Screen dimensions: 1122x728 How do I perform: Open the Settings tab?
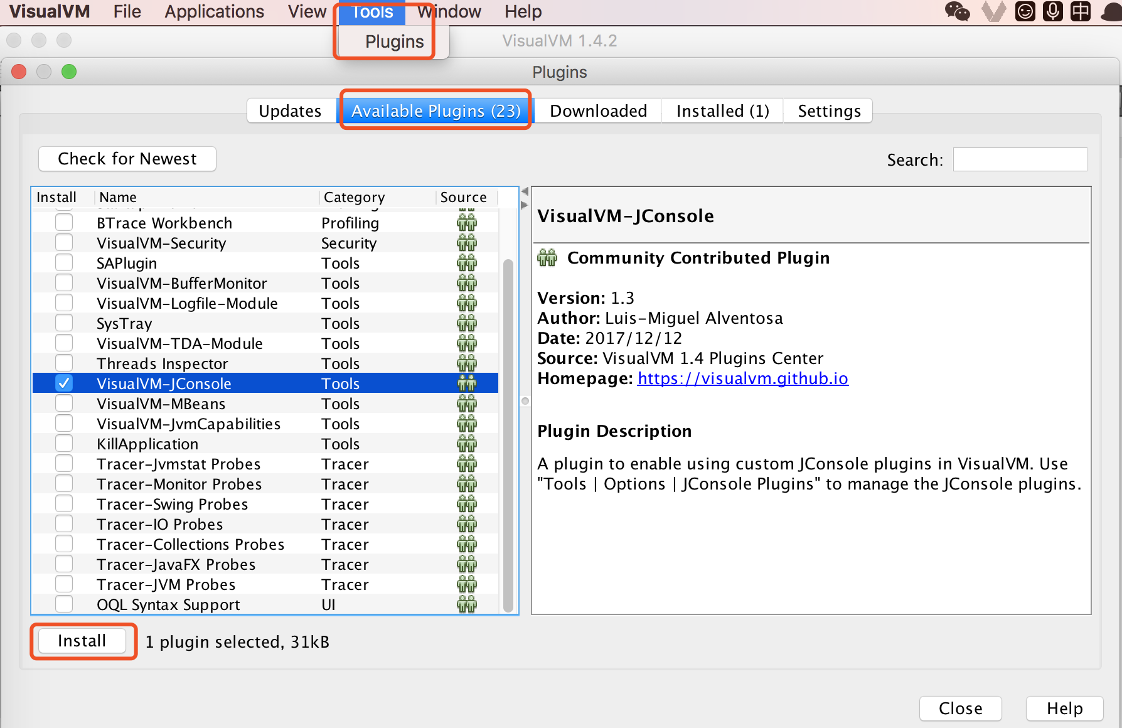click(x=829, y=111)
